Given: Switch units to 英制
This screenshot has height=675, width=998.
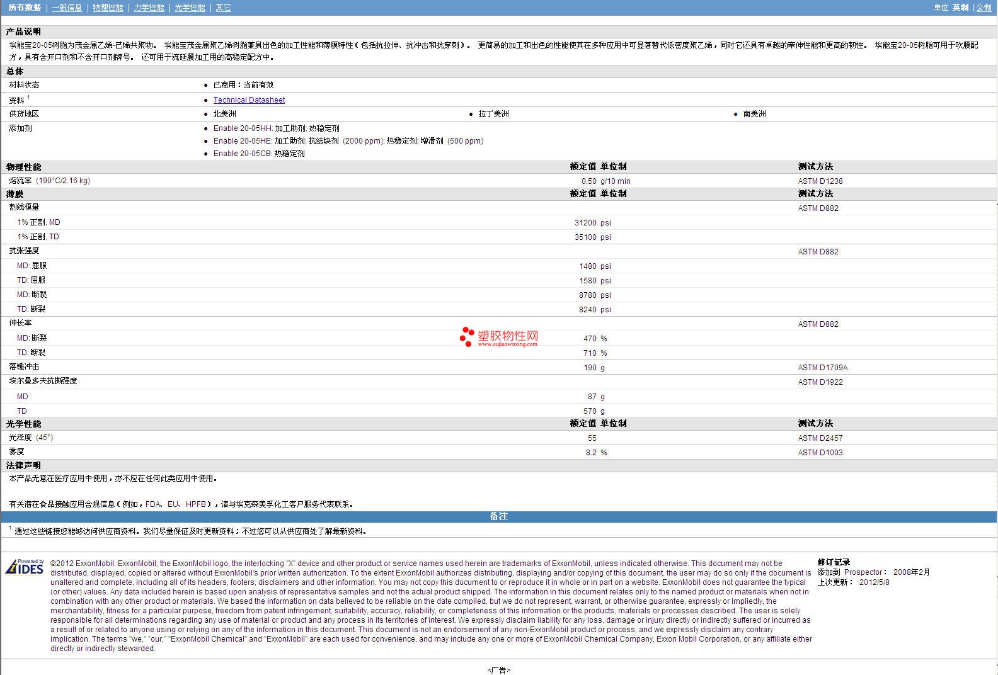Looking at the screenshot, I should [960, 8].
